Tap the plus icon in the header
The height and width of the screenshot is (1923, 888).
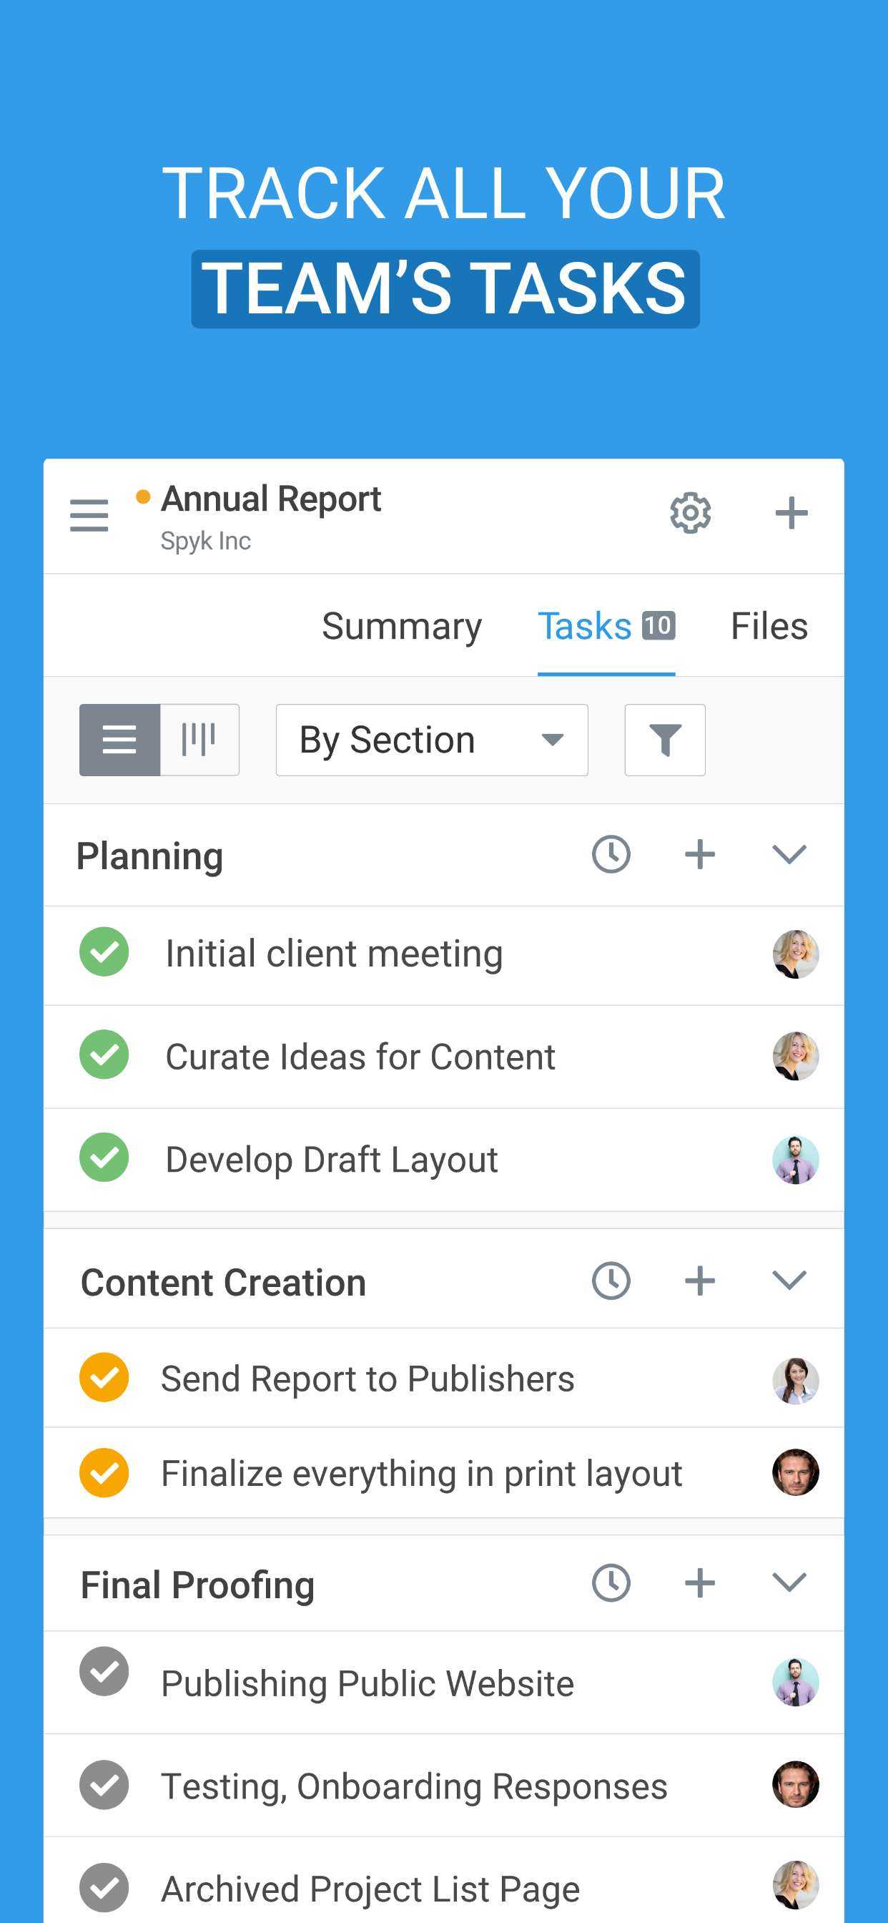click(791, 513)
